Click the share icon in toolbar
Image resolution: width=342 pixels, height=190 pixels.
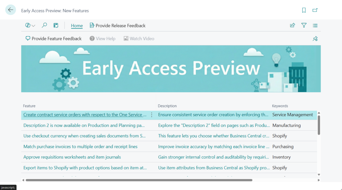point(292,25)
